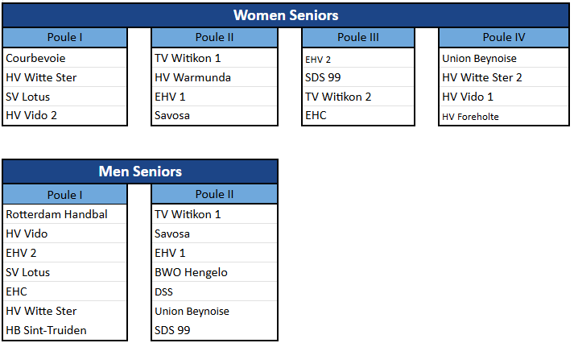Select the Poule IV header cell
The height and width of the screenshot is (343, 574).
(x=503, y=37)
